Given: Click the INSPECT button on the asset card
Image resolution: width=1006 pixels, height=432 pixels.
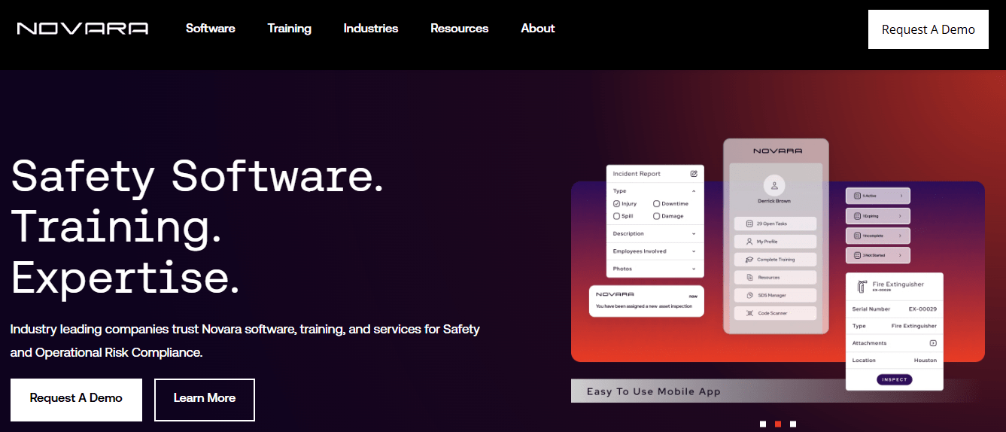Looking at the screenshot, I should pos(895,379).
